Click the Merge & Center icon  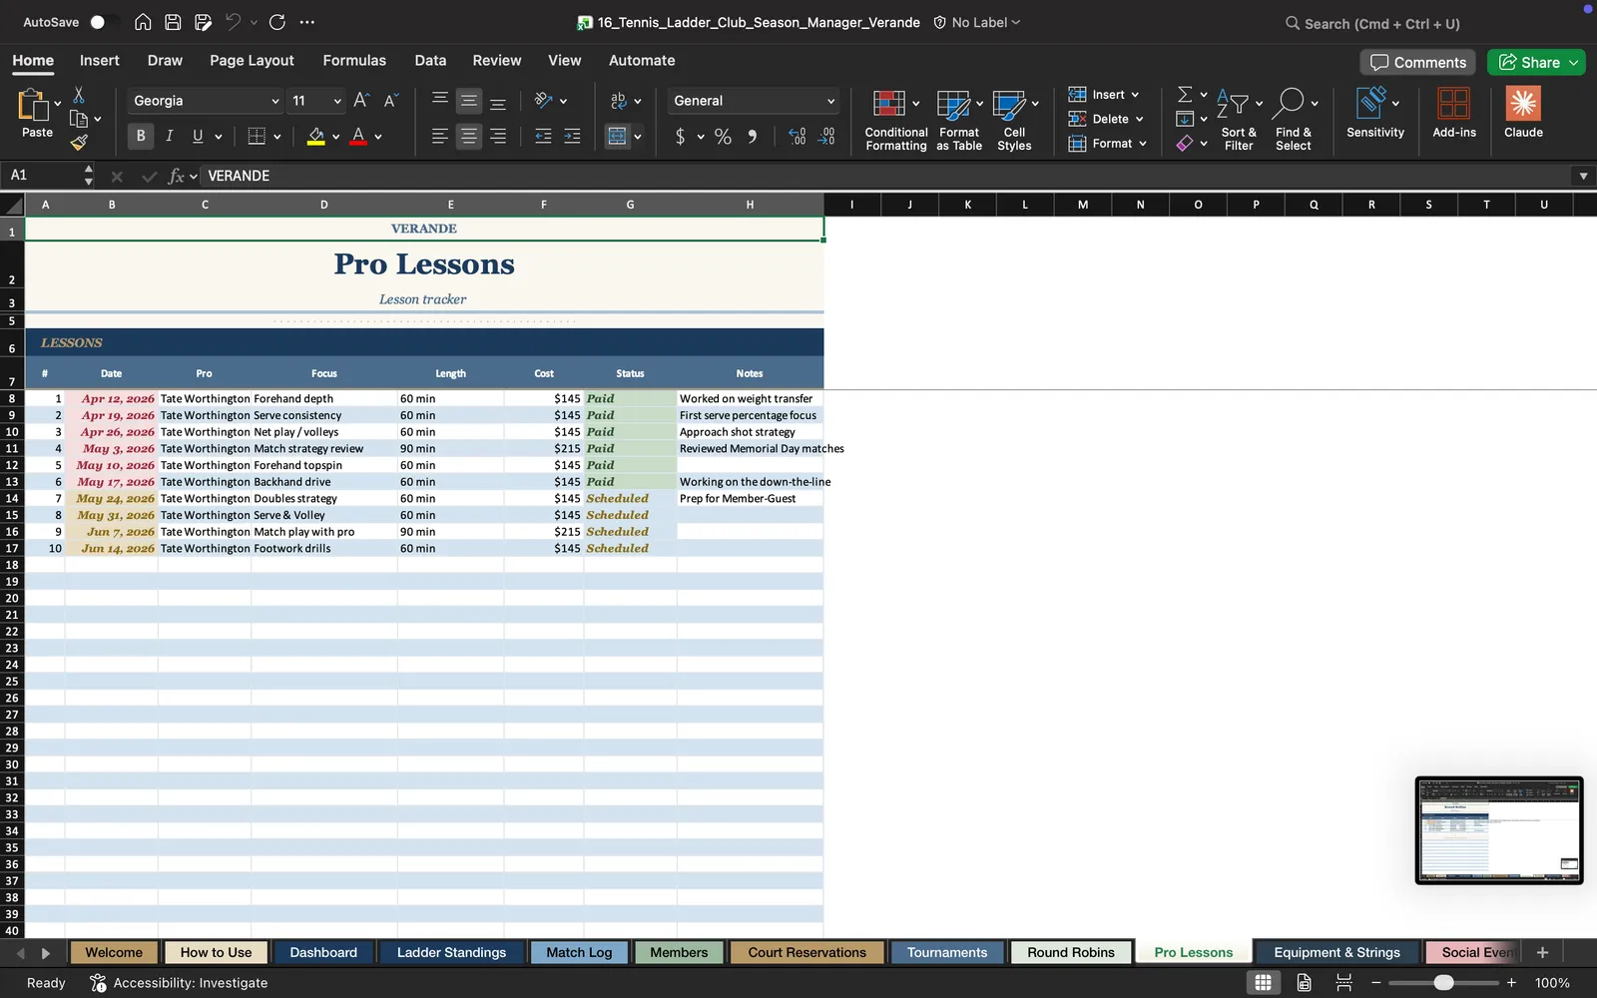point(618,136)
